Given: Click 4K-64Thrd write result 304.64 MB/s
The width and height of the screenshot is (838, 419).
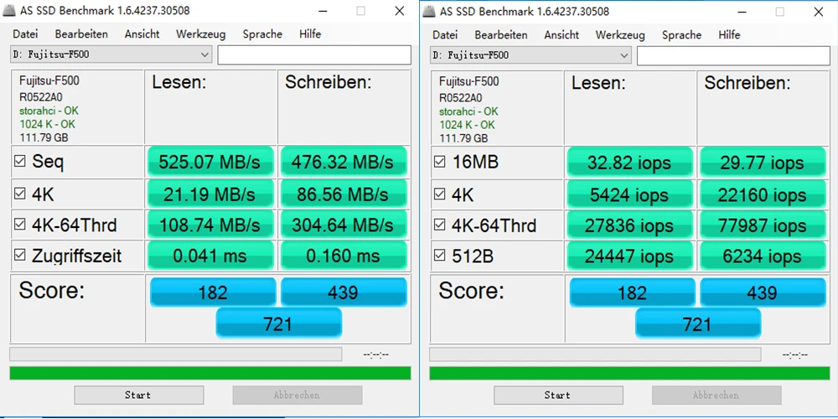Looking at the screenshot, I should (x=343, y=225).
